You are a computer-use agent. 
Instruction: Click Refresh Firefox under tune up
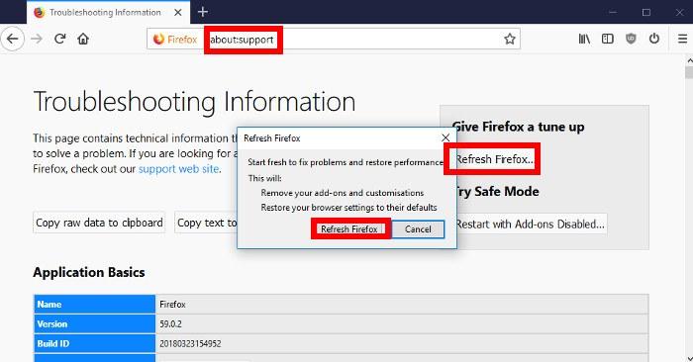(x=494, y=159)
